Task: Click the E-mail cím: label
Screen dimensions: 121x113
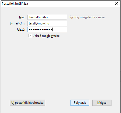Action: click(x=18, y=23)
